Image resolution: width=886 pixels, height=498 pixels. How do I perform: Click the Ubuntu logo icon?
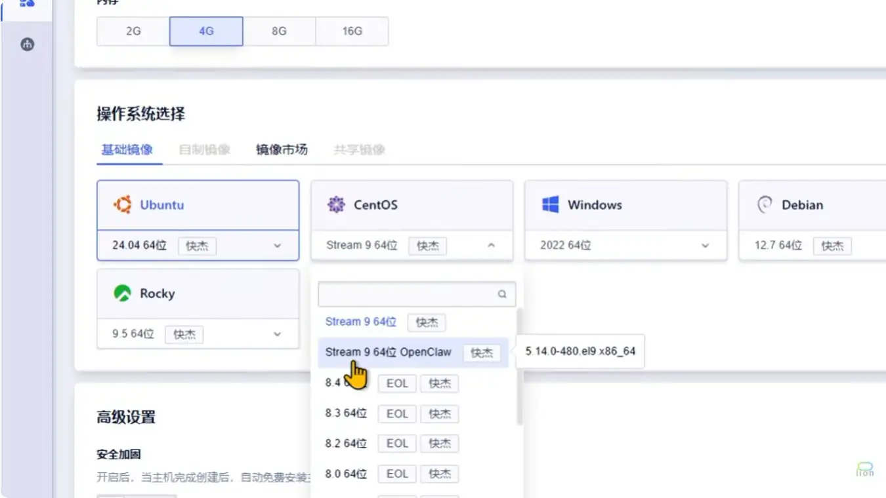click(122, 205)
